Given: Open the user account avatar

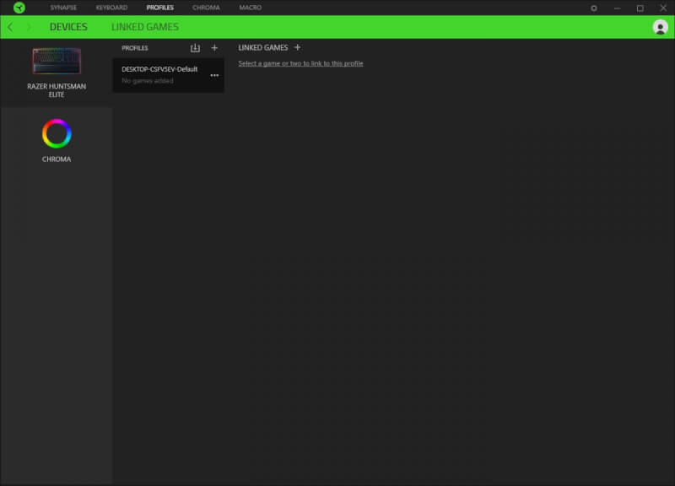Looking at the screenshot, I should (660, 27).
